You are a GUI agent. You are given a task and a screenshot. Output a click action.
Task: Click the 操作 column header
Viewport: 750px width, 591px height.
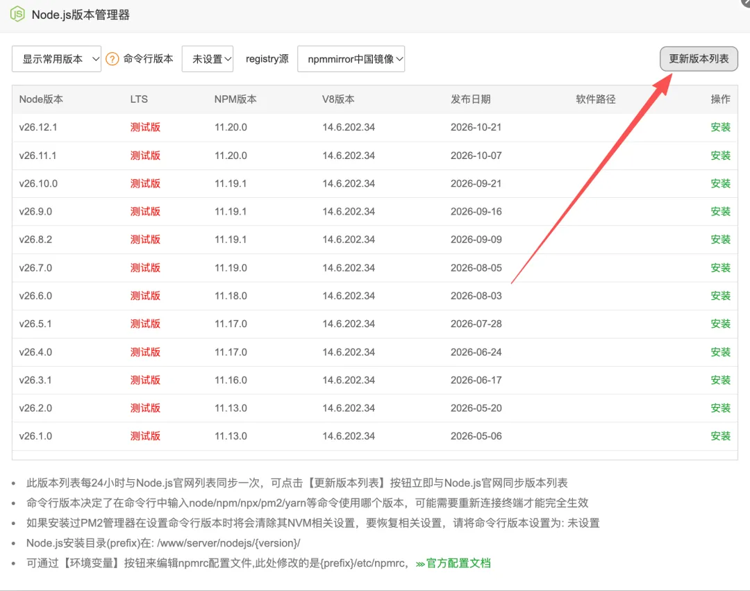point(720,99)
